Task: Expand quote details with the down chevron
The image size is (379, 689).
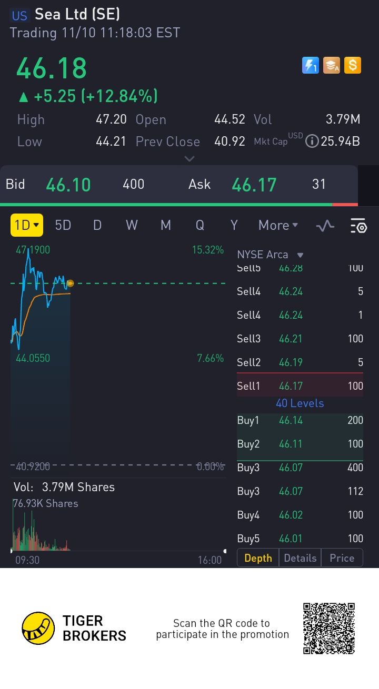Action: coord(189,158)
